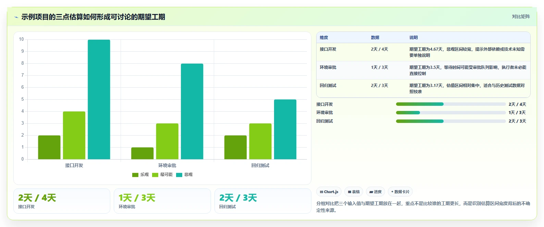Click the icon before the page title

pos(16,17)
